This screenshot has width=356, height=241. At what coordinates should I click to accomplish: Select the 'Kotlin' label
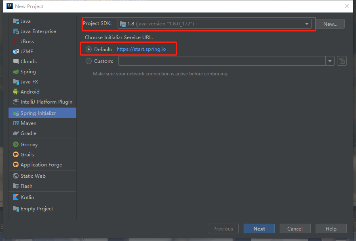(27, 197)
